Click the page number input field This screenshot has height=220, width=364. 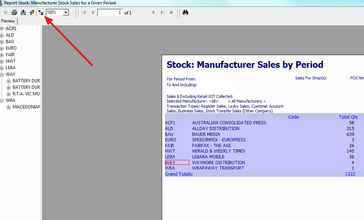point(110,13)
